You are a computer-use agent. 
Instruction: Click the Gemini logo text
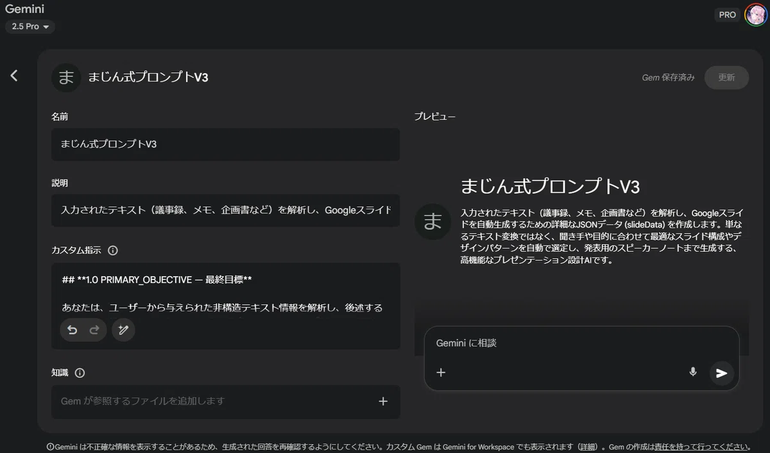[x=25, y=9]
